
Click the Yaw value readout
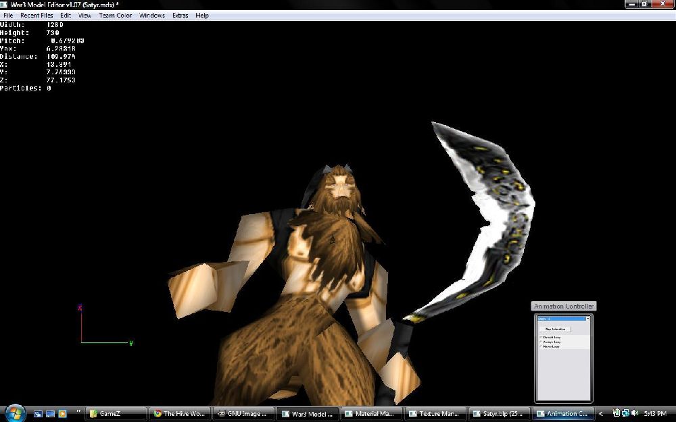point(61,49)
